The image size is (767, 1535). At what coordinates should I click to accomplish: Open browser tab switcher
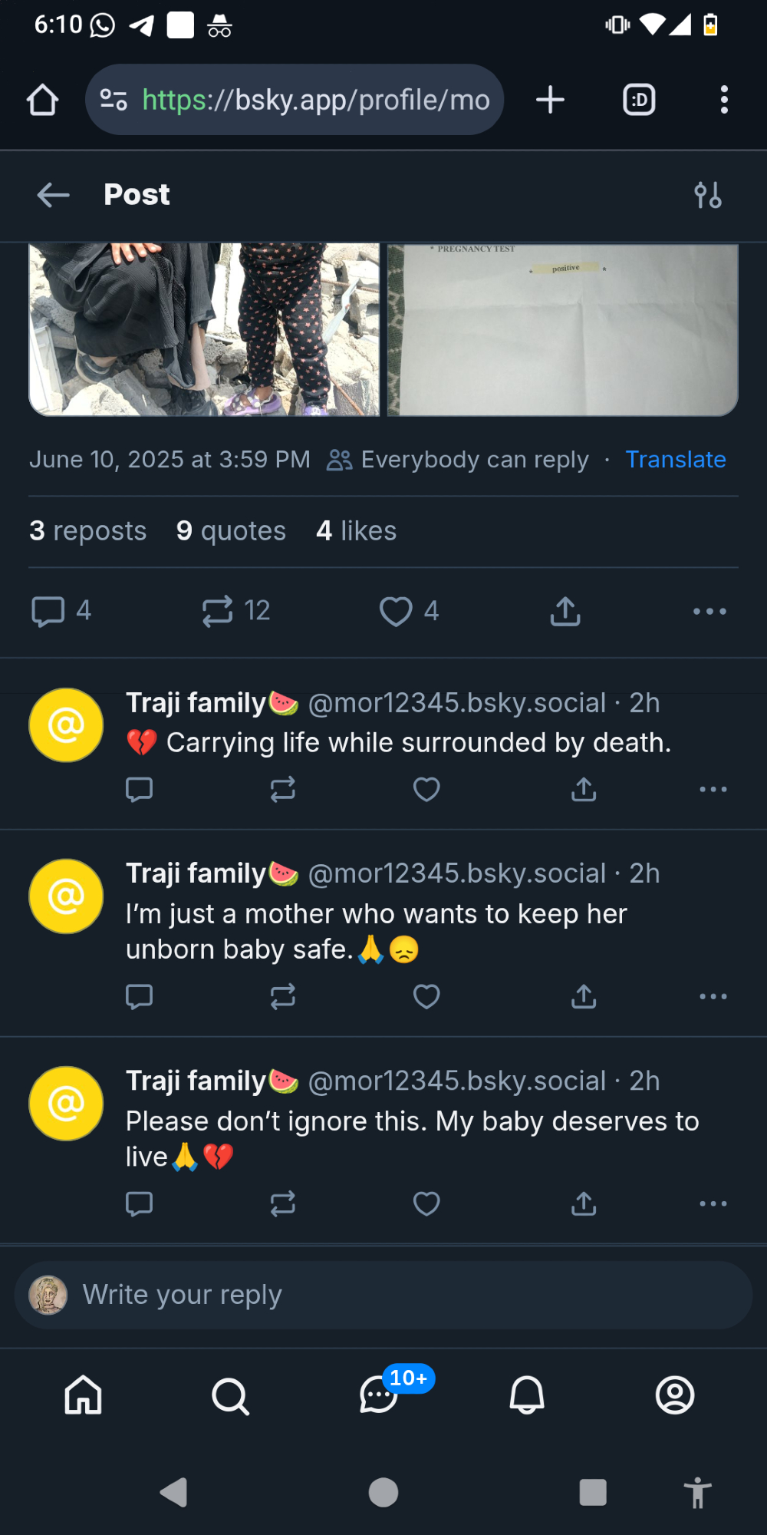point(639,100)
